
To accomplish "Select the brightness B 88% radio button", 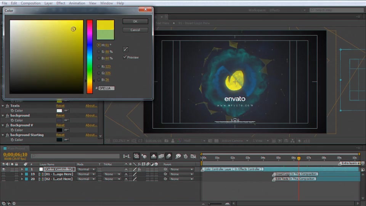I will coord(99,58).
